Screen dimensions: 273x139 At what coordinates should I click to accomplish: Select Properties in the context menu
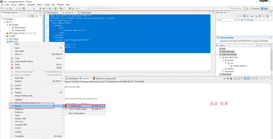click(37, 136)
